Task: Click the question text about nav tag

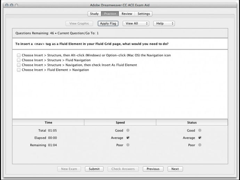Action: [92, 44]
